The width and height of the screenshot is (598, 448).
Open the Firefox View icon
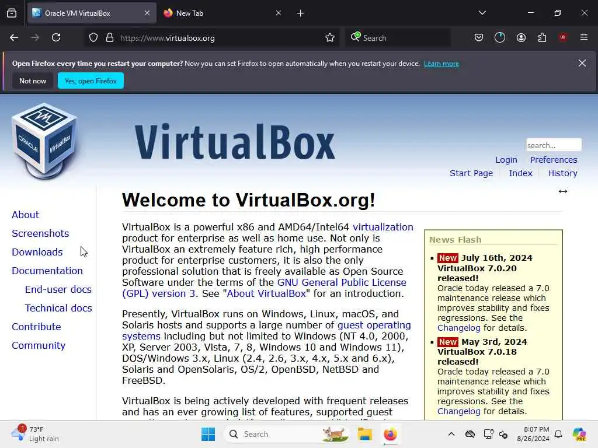click(12, 13)
